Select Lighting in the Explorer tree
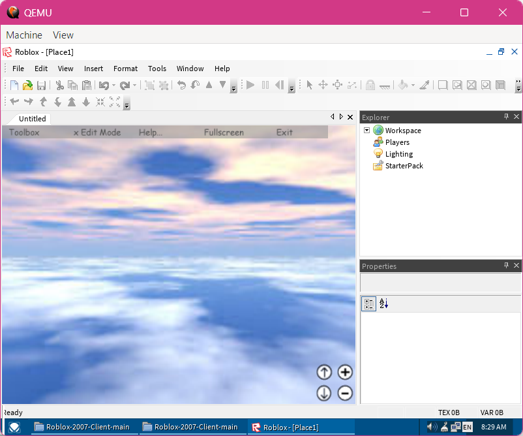 coord(399,154)
